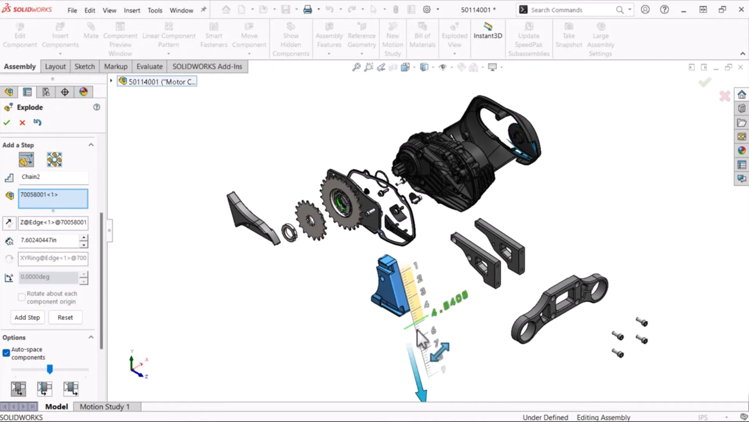This screenshot has width=749, height=422.
Task: Open the Insert menu
Action: (x=132, y=10)
